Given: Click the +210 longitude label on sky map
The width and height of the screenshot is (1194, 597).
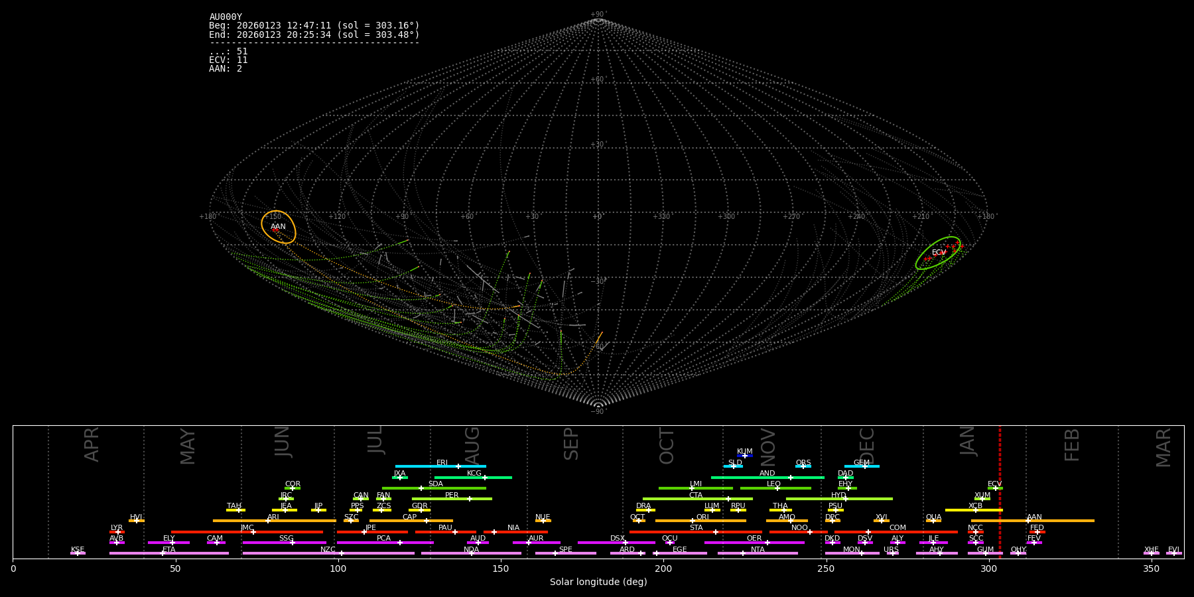Looking at the screenshot, I should point(921,217).
